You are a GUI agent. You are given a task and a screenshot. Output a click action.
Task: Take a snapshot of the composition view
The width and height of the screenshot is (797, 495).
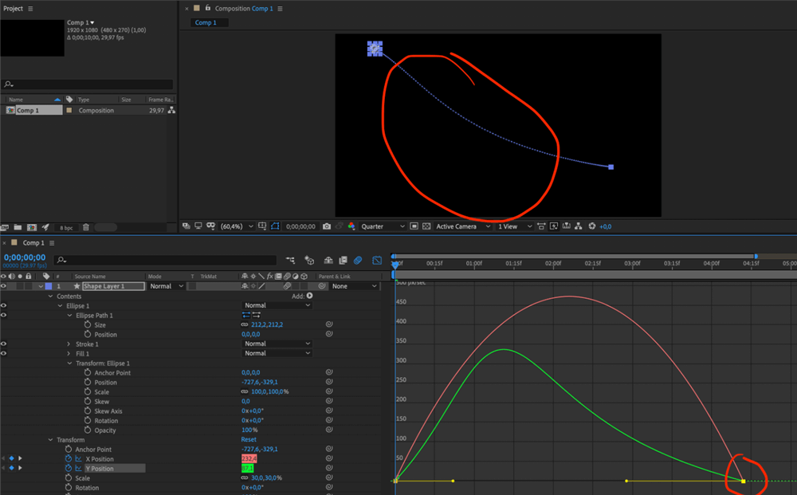[326, 226]
